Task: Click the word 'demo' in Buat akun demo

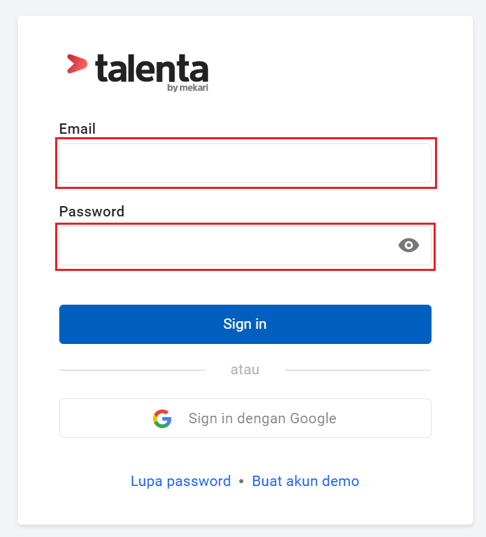Action: tap(341, 481)
